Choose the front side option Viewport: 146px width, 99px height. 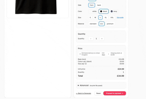point(92,5)
